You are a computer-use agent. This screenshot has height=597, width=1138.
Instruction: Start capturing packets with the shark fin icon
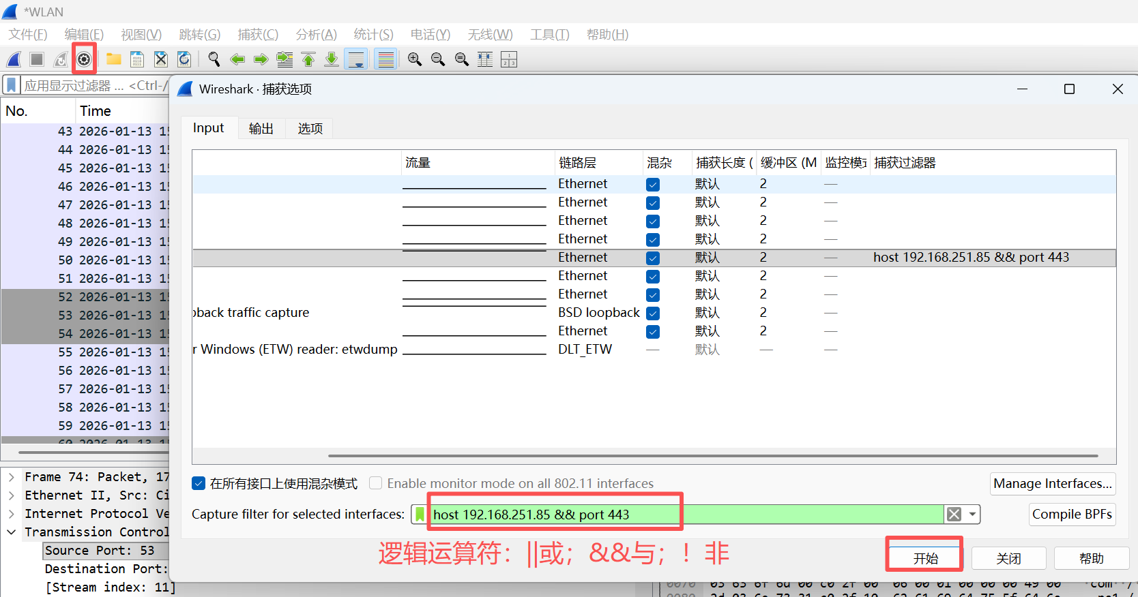coord(14,59)
